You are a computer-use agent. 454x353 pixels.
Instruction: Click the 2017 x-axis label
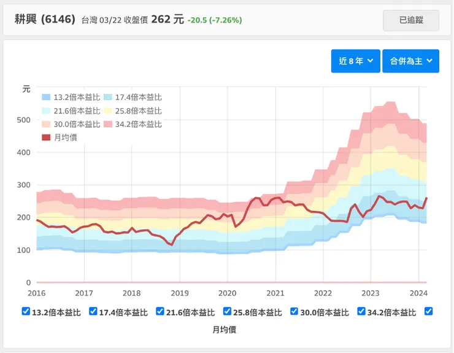(84, 293)
